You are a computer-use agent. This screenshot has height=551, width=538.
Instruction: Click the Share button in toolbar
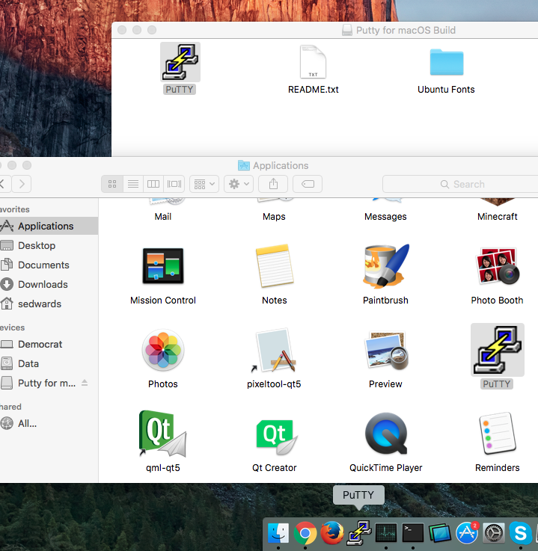274,184
